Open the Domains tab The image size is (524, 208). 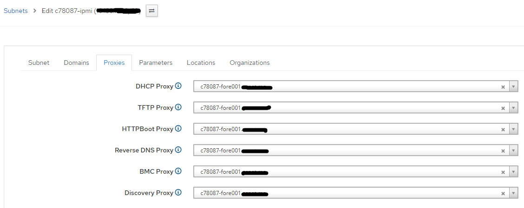(x=77, y=63)
